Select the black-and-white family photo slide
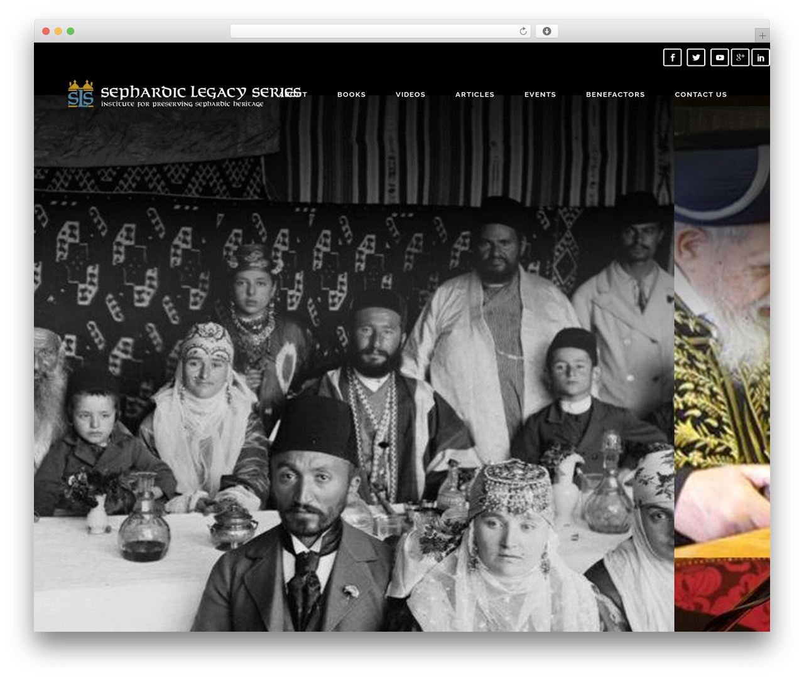 pyautogui.click(x=354, y=364)
